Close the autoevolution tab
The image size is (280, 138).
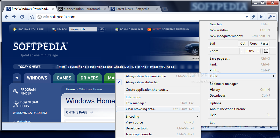tap(106, 9)
